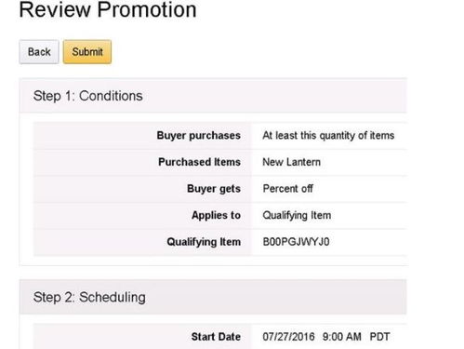Click the bold Qualifying Item label
This screenshot has width=464, height=349.
[204, 242]
